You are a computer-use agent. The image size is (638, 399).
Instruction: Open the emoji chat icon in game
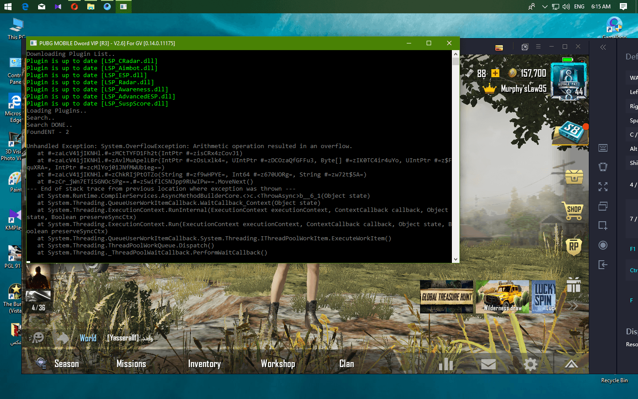click(37, 338)
